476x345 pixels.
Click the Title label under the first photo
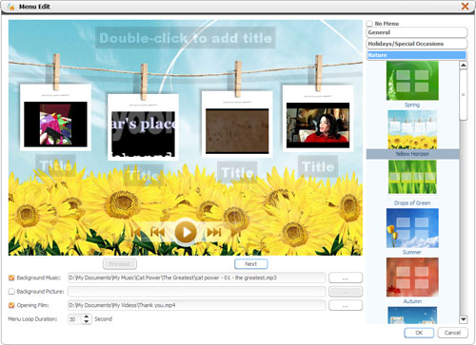(55, 165)
